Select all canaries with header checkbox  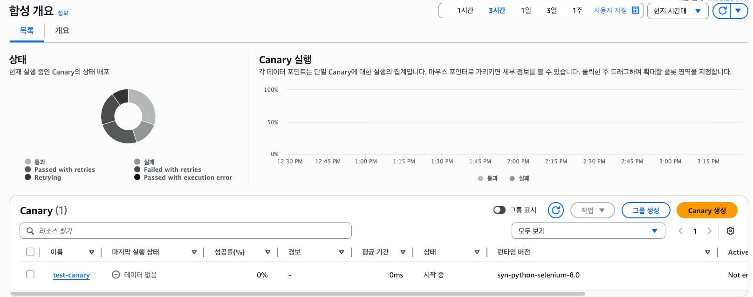tap(30, 252)
